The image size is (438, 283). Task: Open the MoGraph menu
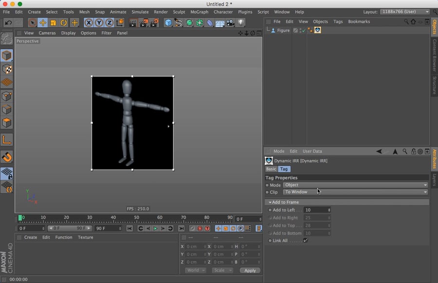tap(199, 12)
